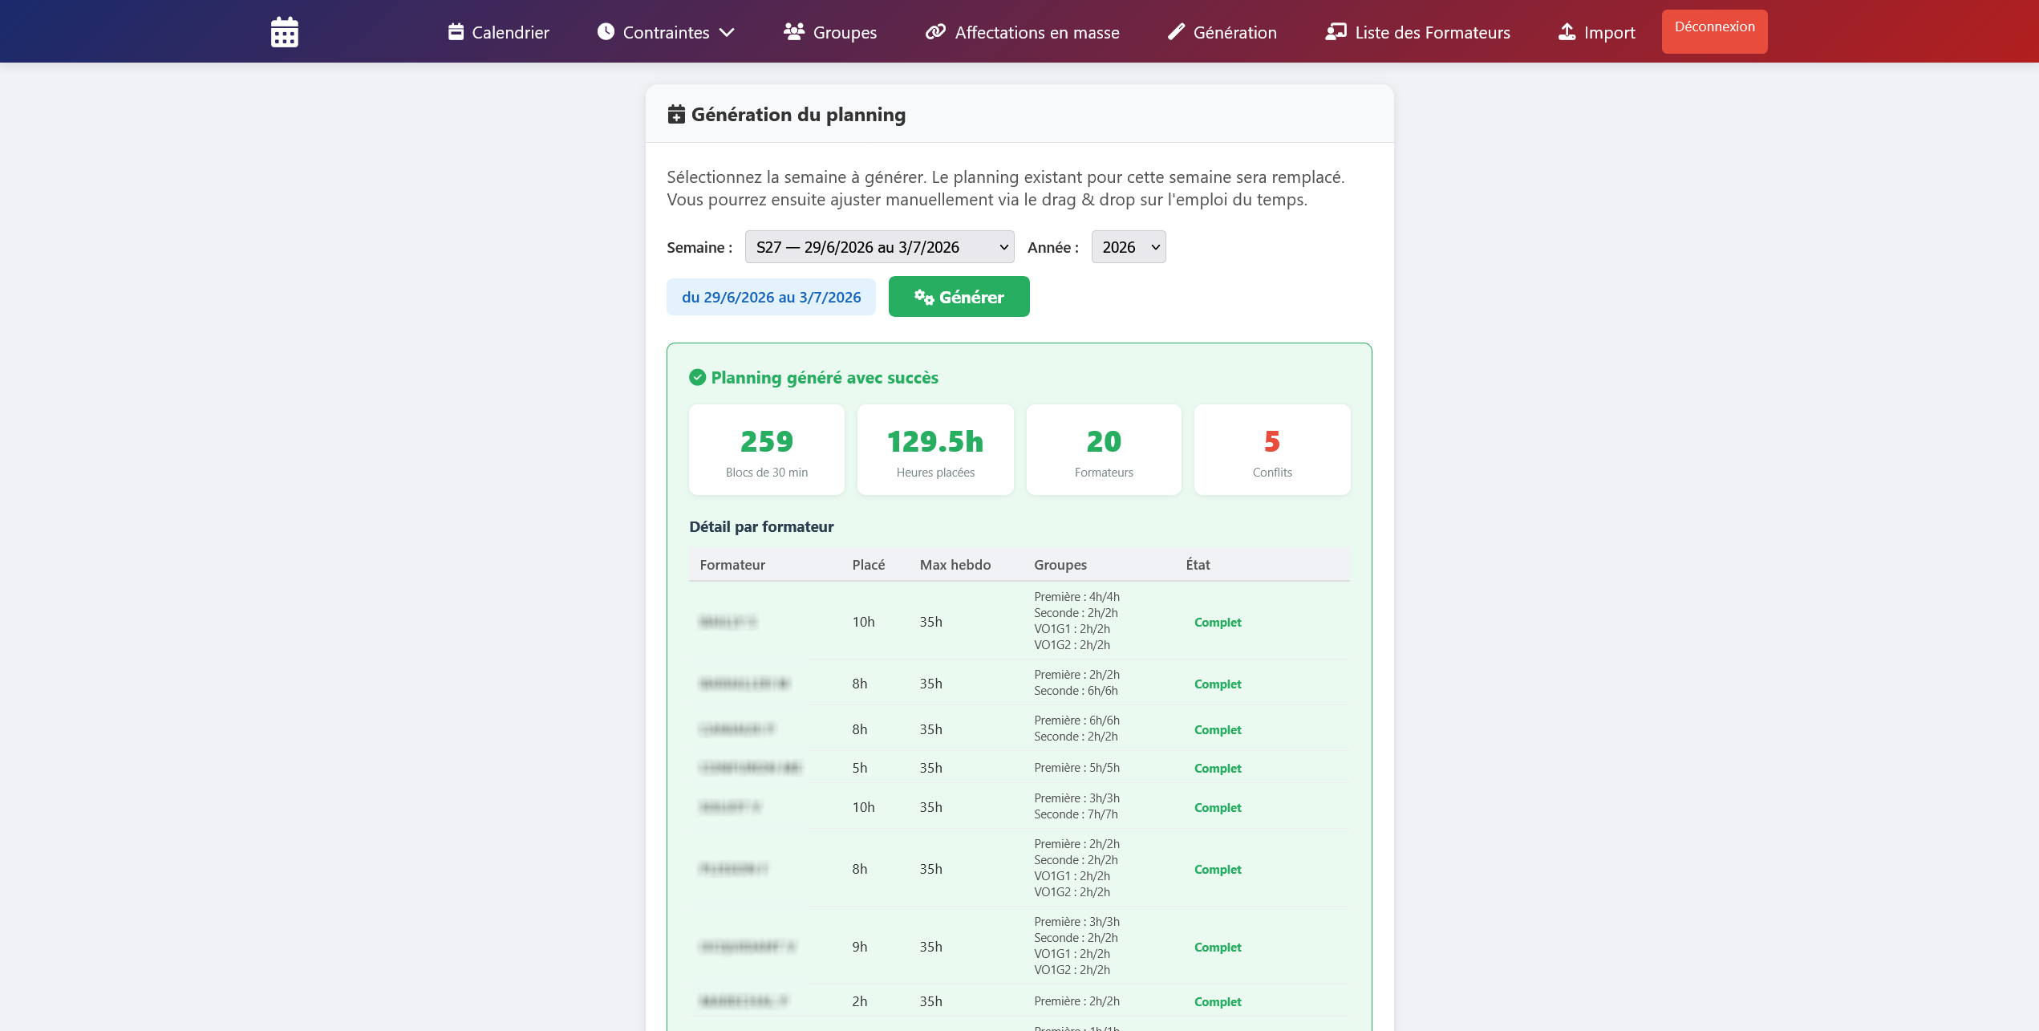Click the green success checkmark icon
The height and width of the screenshot is (1031, 2039).
coord(697,377)
